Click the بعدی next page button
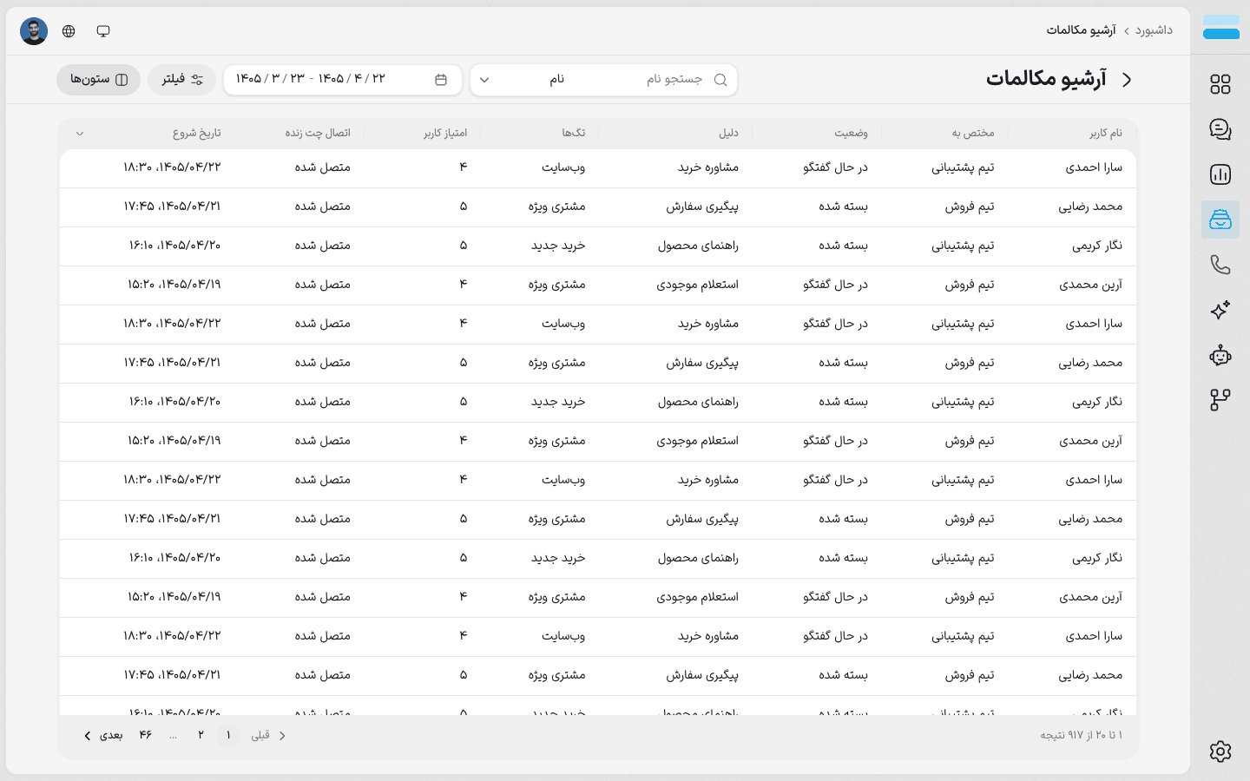The height and width of the screenshot is (781, 1250). (x=103, y=735)
